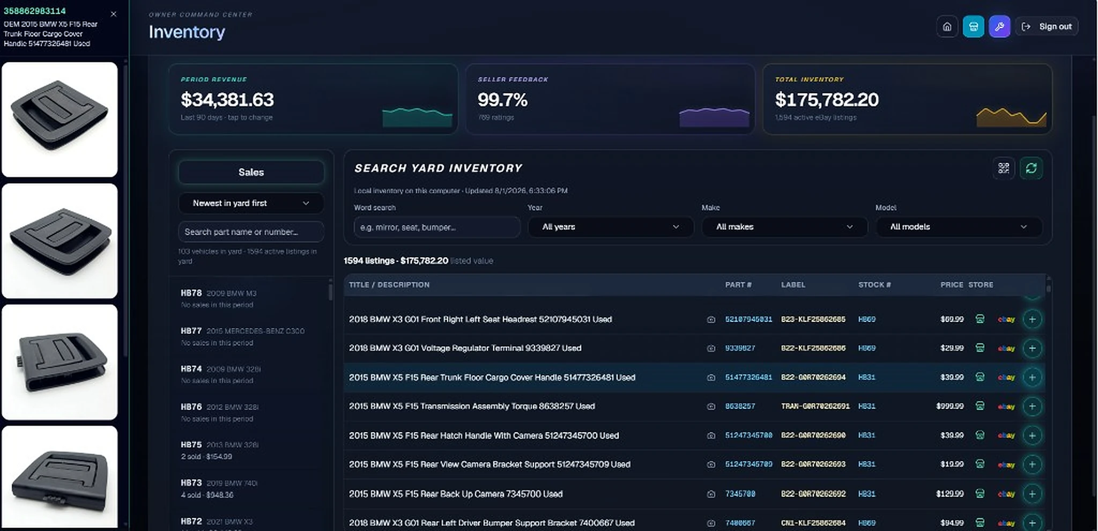Click the $999.99 price cell
1098x531 pixels.
(x=949, y=406)
